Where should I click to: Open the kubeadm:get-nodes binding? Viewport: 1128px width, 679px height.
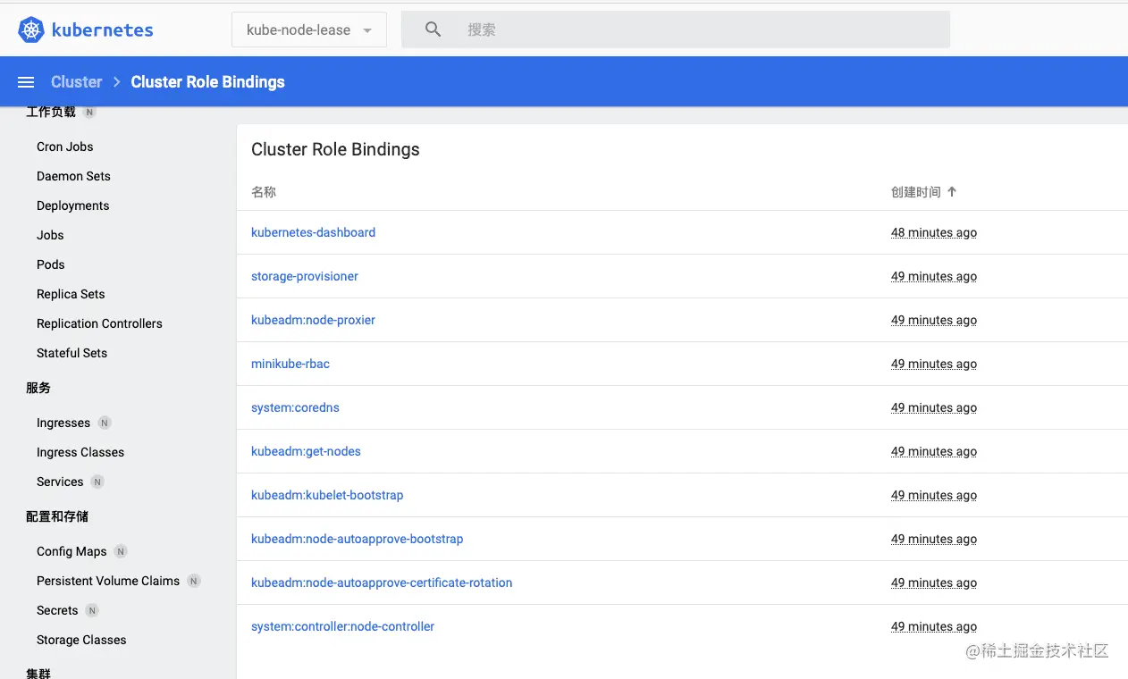tap(306, 451)
